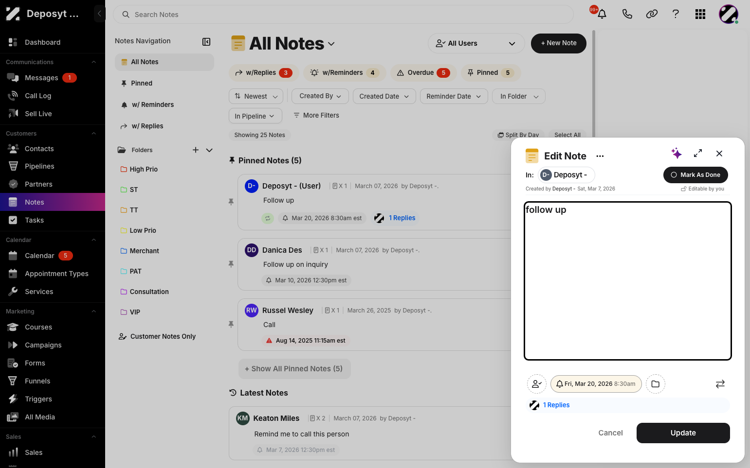This screenshot has height=468, width=750.
Task: Open the Fri, Mar 20, 2026 reminder chip
Action: pyautogui.click(x=596, y=384)
